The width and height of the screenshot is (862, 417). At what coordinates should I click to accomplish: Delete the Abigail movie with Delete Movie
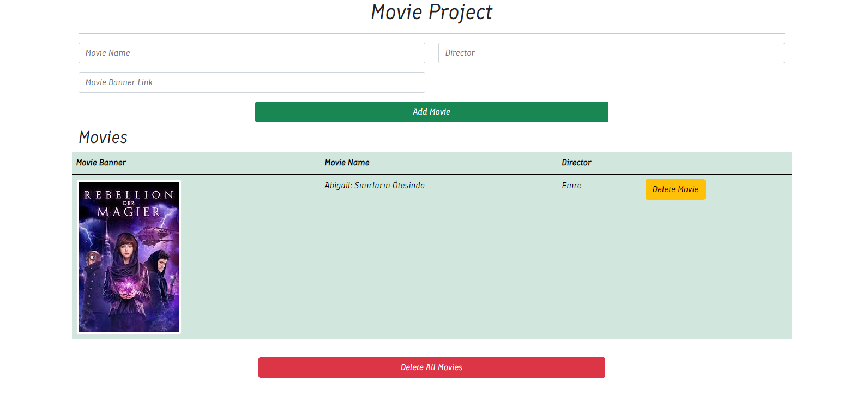click(675, 189)
